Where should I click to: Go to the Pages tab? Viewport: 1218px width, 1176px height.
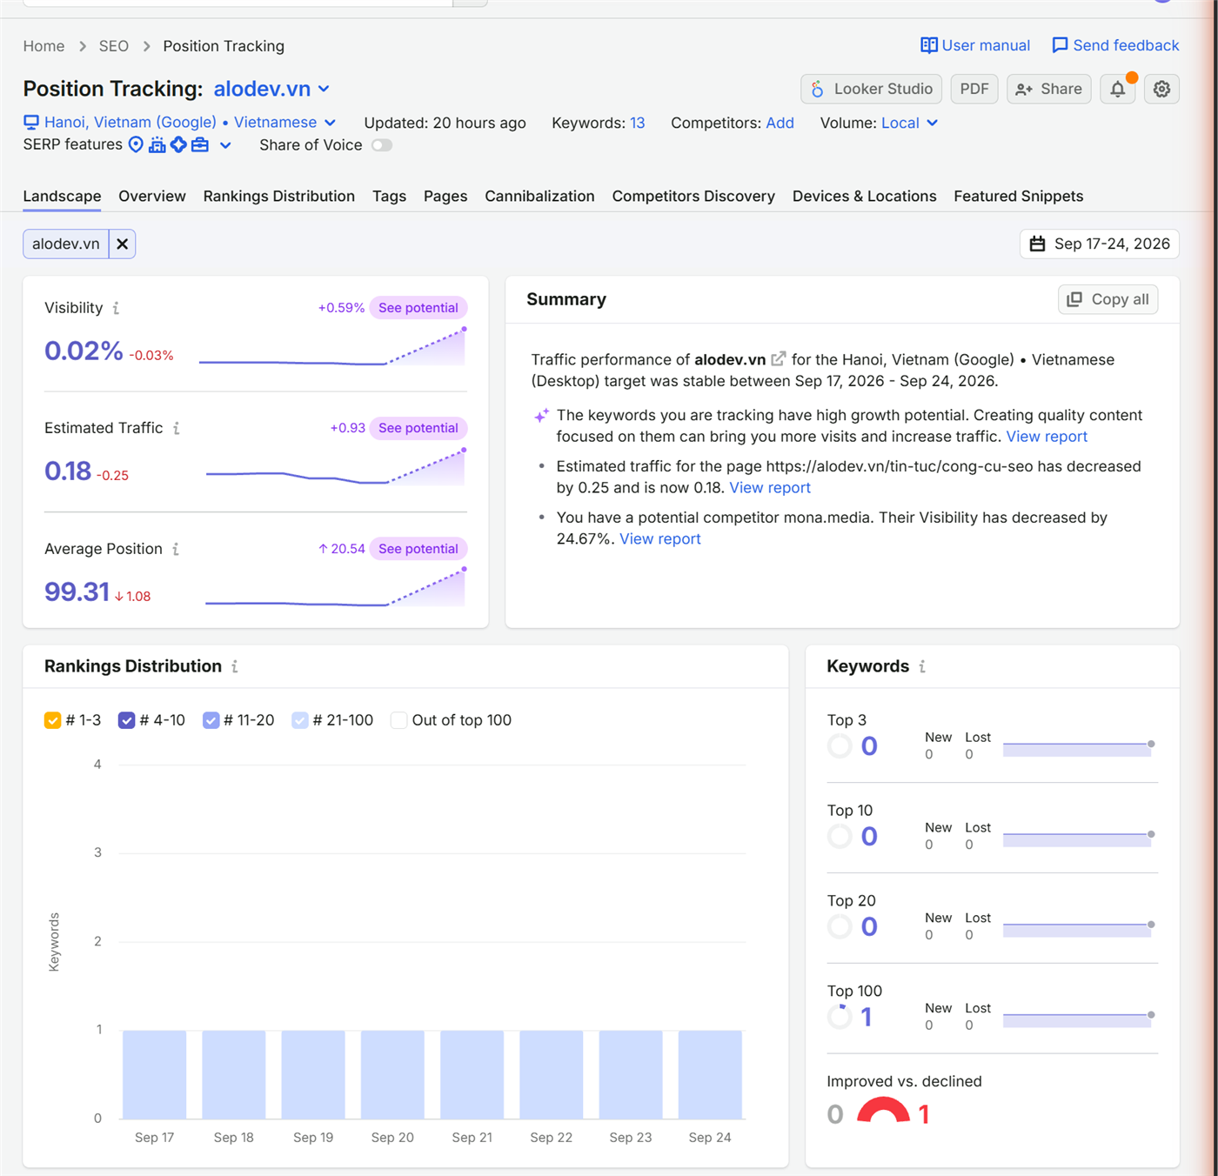(x=445, y=197)
